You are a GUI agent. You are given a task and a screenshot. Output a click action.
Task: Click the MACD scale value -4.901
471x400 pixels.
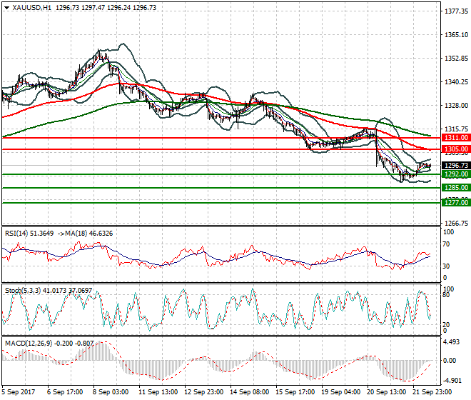point(452,381)
